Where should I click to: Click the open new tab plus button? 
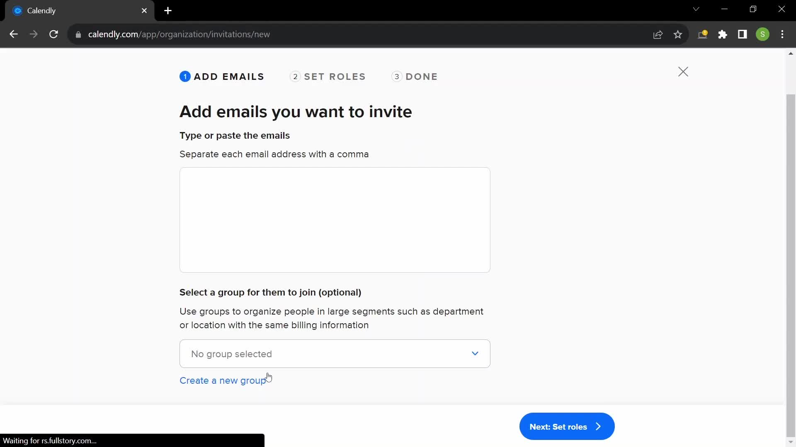[168, 10]
